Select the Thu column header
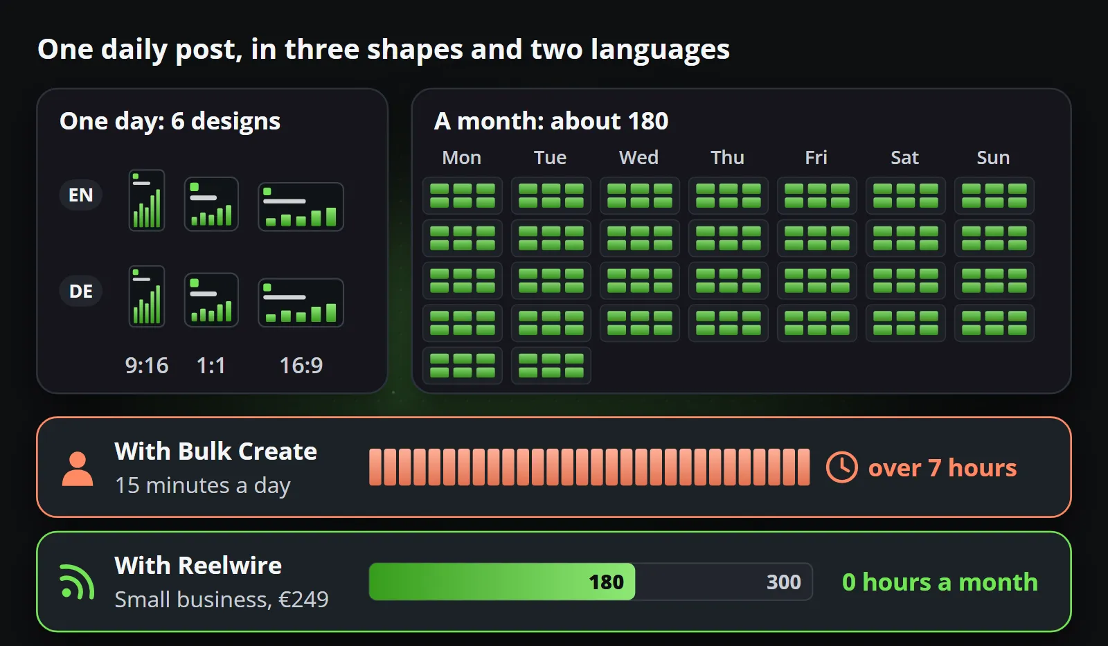This screenshot has width=1108, height=646. pyautogui.click(x=728, y=158)
